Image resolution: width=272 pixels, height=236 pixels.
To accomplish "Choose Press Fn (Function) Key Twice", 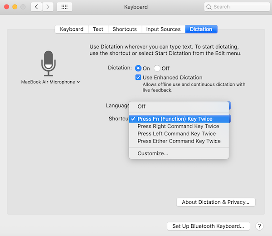I will click(x=175, y=119).
